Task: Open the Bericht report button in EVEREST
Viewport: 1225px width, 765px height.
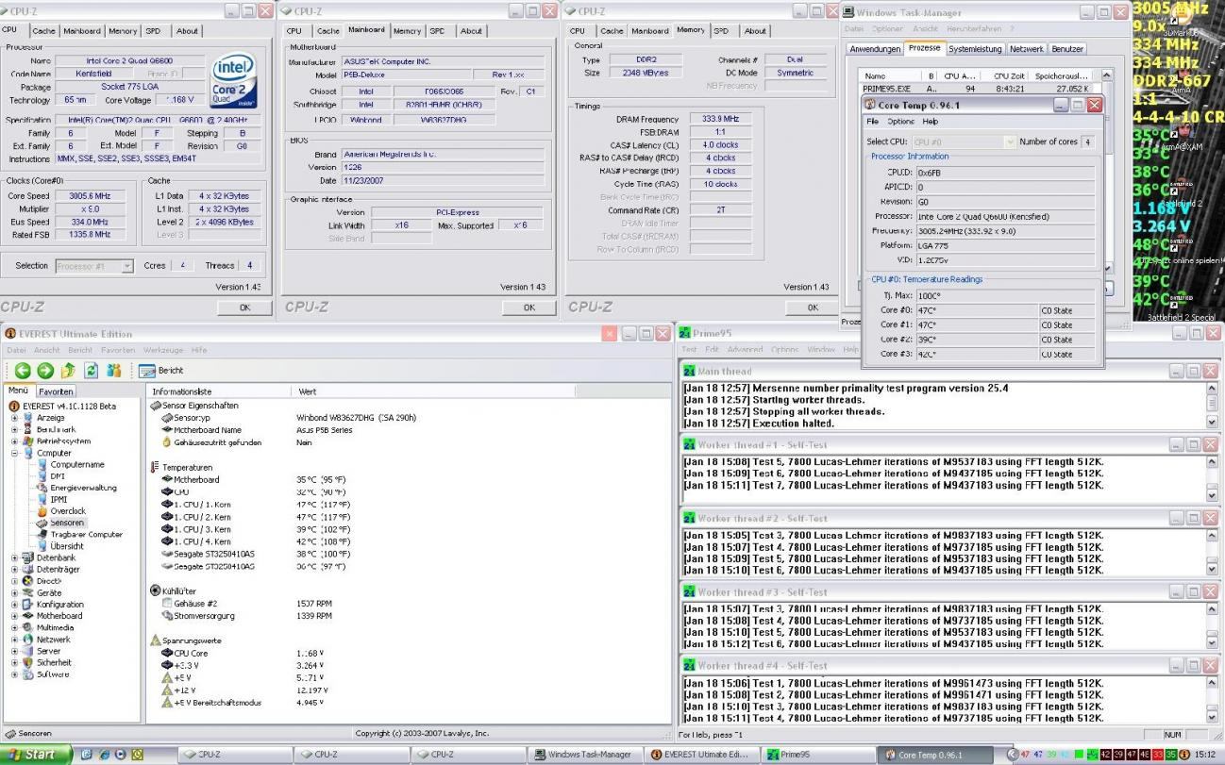Action: 160,371
